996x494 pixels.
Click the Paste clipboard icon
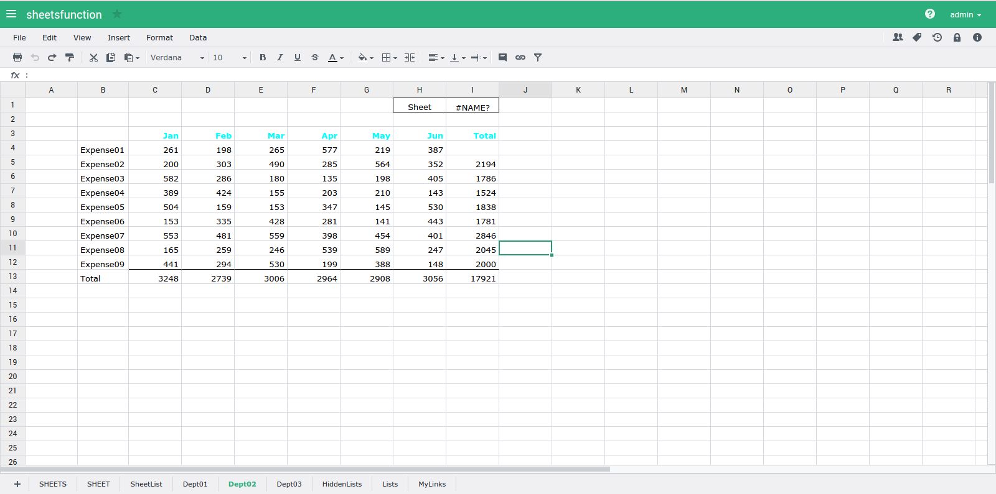point(128,57)
